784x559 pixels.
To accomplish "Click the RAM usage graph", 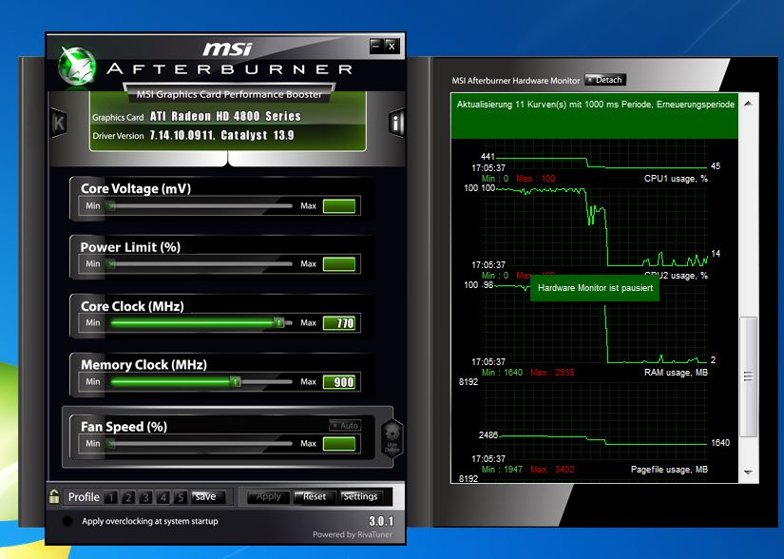I will 595,422.
